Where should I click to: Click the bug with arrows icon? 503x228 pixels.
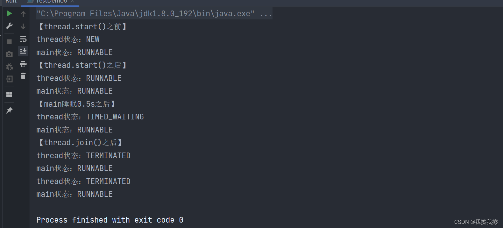[x=10, y=67]
